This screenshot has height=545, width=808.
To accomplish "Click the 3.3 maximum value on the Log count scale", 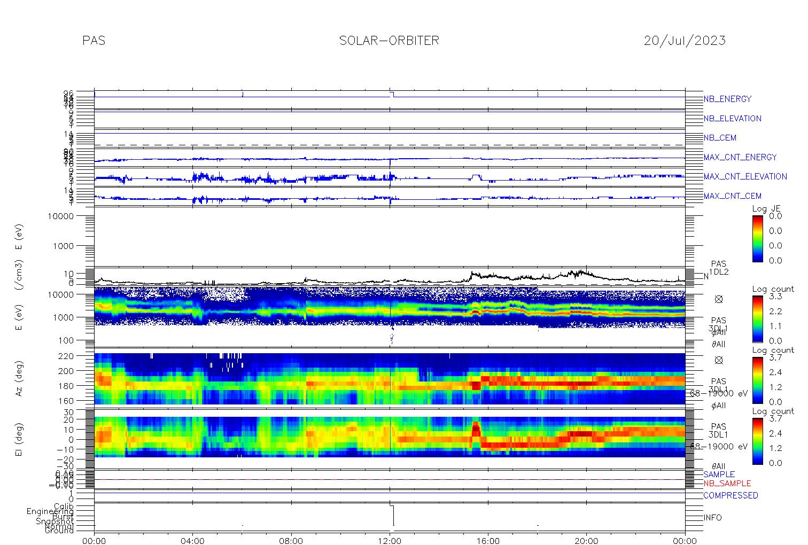I will (x=775, y=296).
